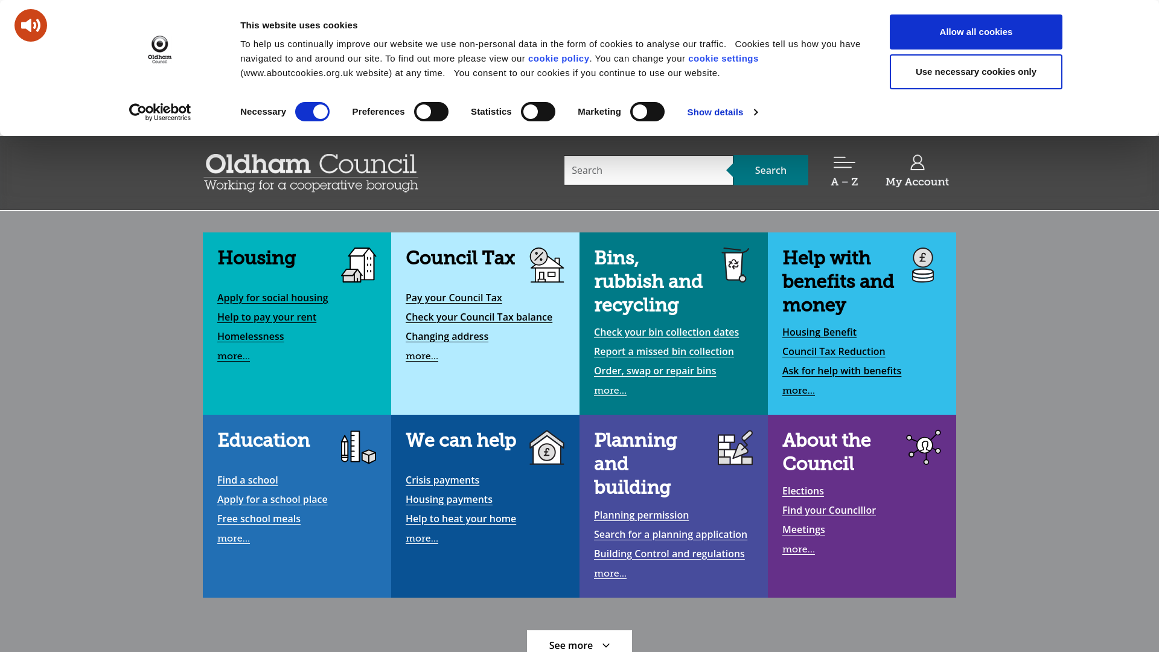Open Help to pay your rent
1159x652 pixels.
267,318
